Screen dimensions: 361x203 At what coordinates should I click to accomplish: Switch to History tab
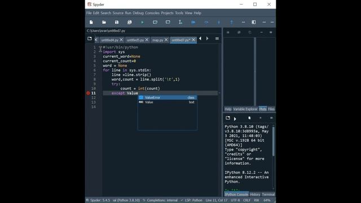pos(255,195)
